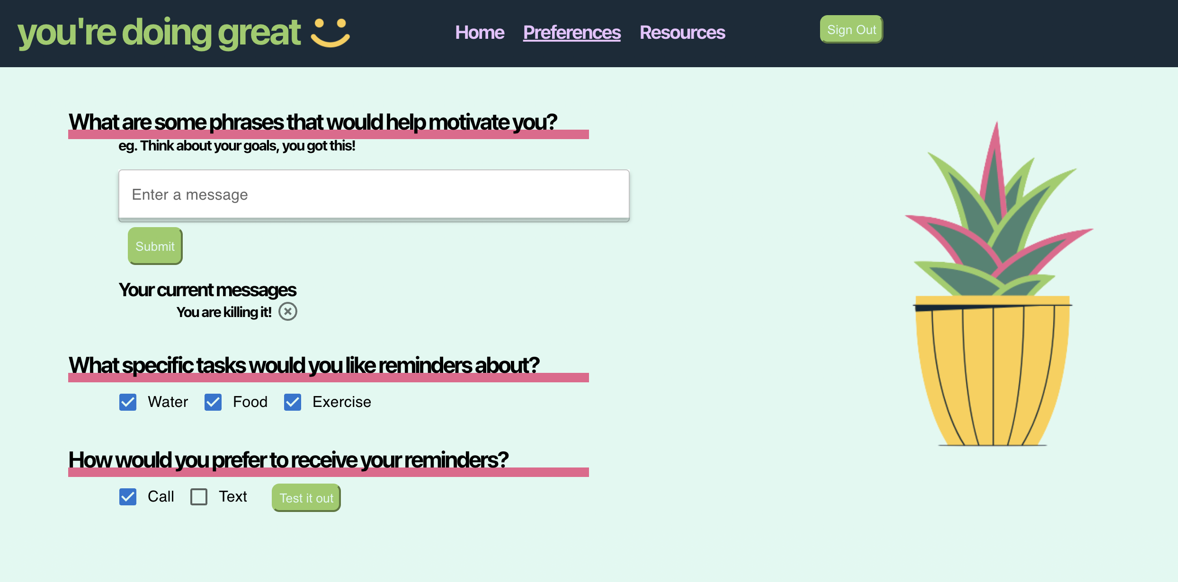The height and width of the screenshot is (582, 1178).
Task: Click the 'Your current messages' heading
Action: (207, 290)
